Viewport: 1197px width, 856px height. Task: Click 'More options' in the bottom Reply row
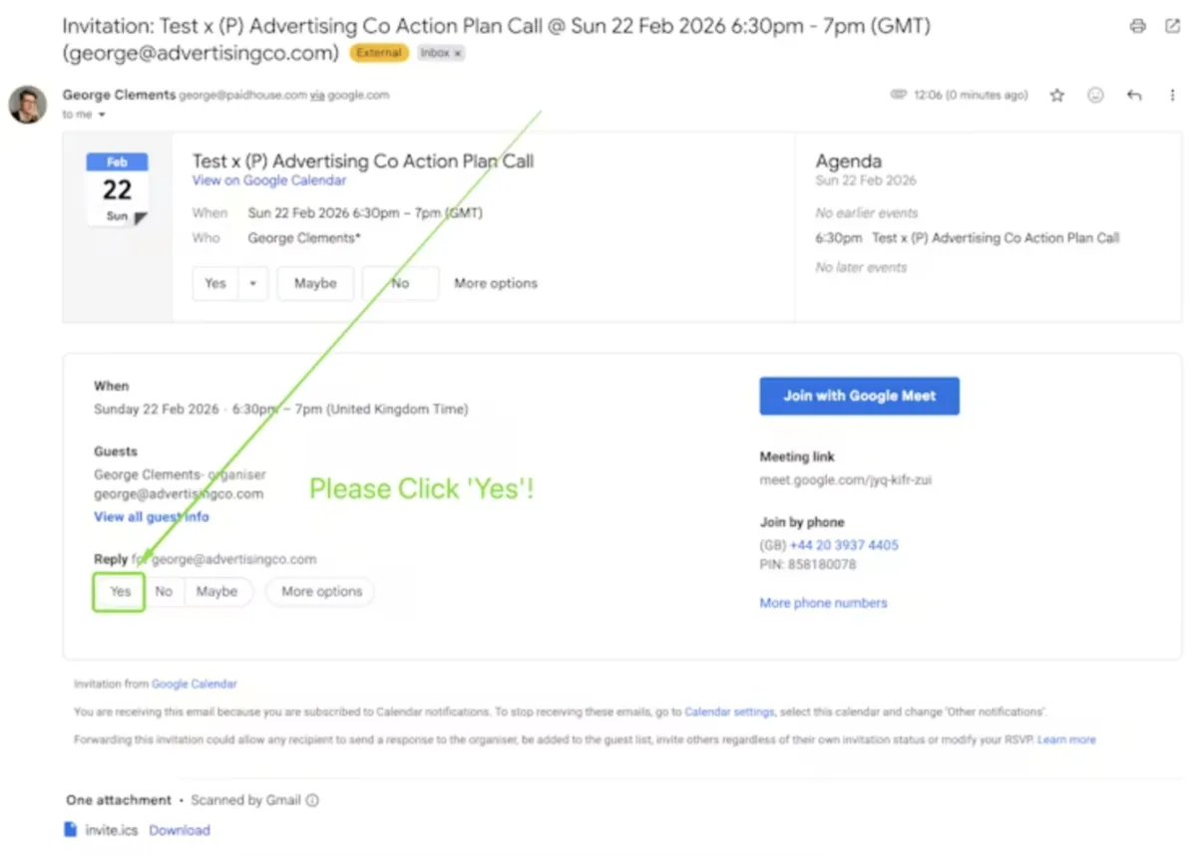pos(321,592)
